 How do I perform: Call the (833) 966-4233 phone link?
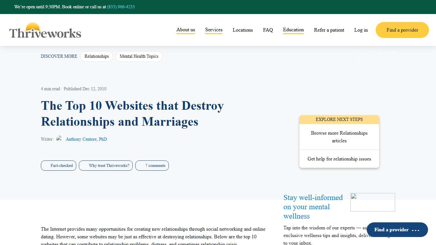pyautogui.click(x=120, y=7)
